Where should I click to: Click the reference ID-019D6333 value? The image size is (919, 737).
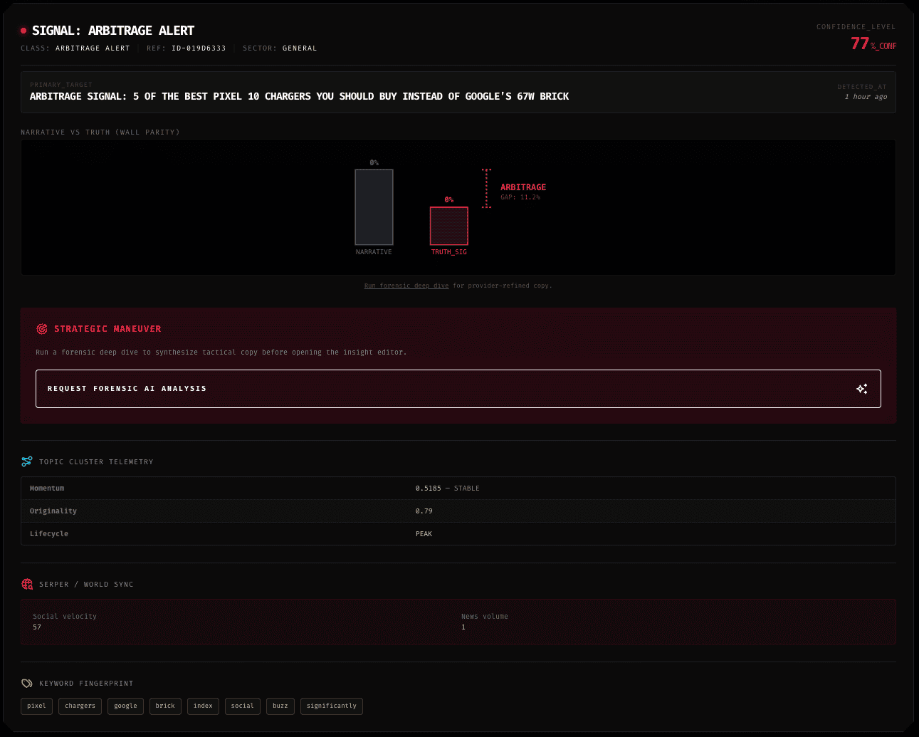(x=199, y=48)
